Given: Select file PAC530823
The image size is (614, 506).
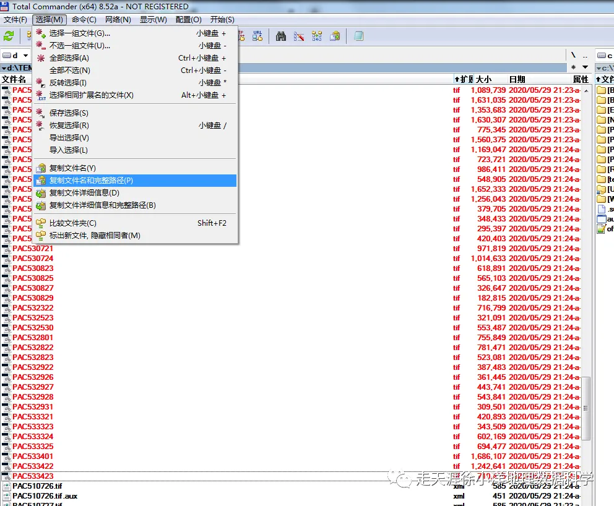Looking at the screenshot, I should [x=33, y=268].
